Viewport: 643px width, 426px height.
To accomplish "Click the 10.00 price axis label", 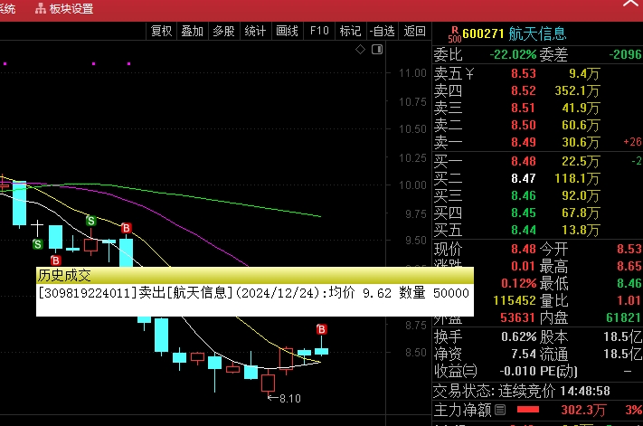I will pos(412,185).
